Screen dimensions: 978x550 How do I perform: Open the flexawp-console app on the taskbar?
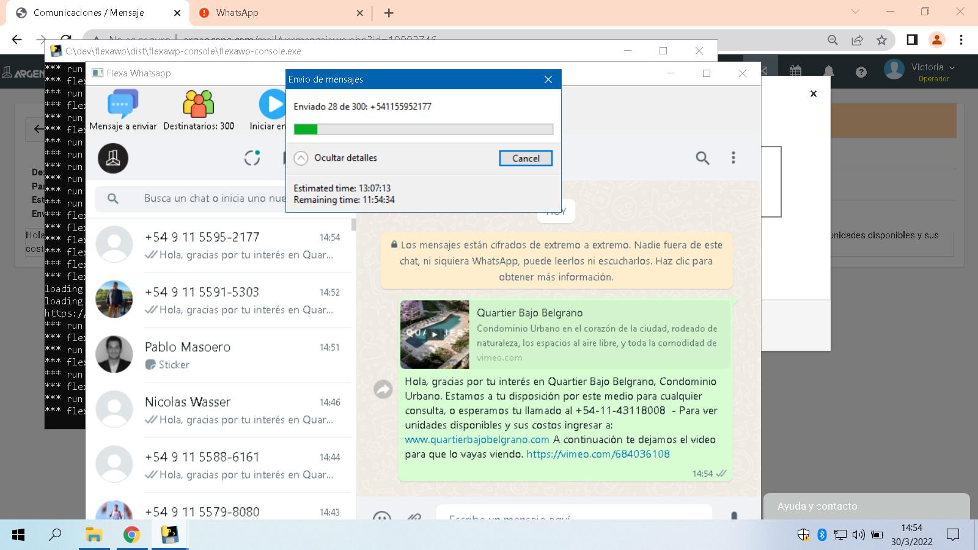pos(169,535)
